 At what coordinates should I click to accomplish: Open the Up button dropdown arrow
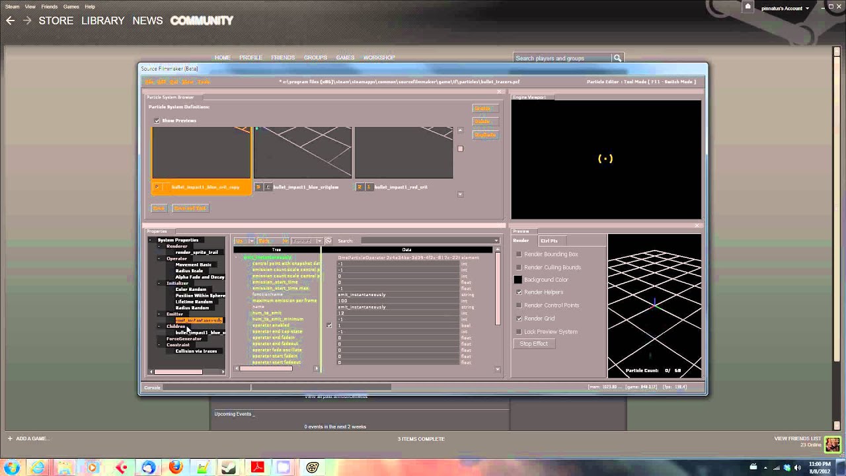(x=250, y=241)
